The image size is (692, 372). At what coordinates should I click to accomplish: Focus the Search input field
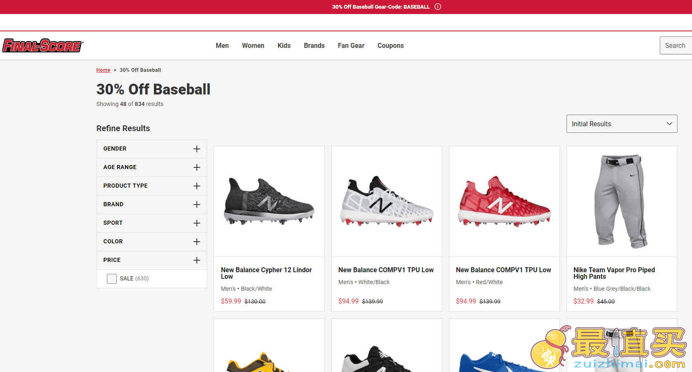[676, 45]
